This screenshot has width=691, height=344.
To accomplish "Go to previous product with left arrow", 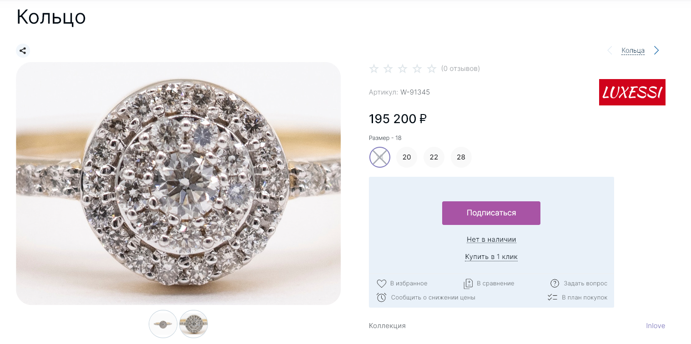I will pos(610,50).
